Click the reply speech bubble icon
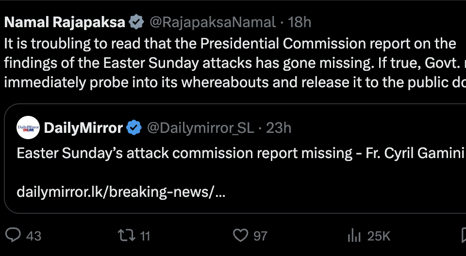Image resolution: width=466 pixels, height=256 pixels. (13, 236)
